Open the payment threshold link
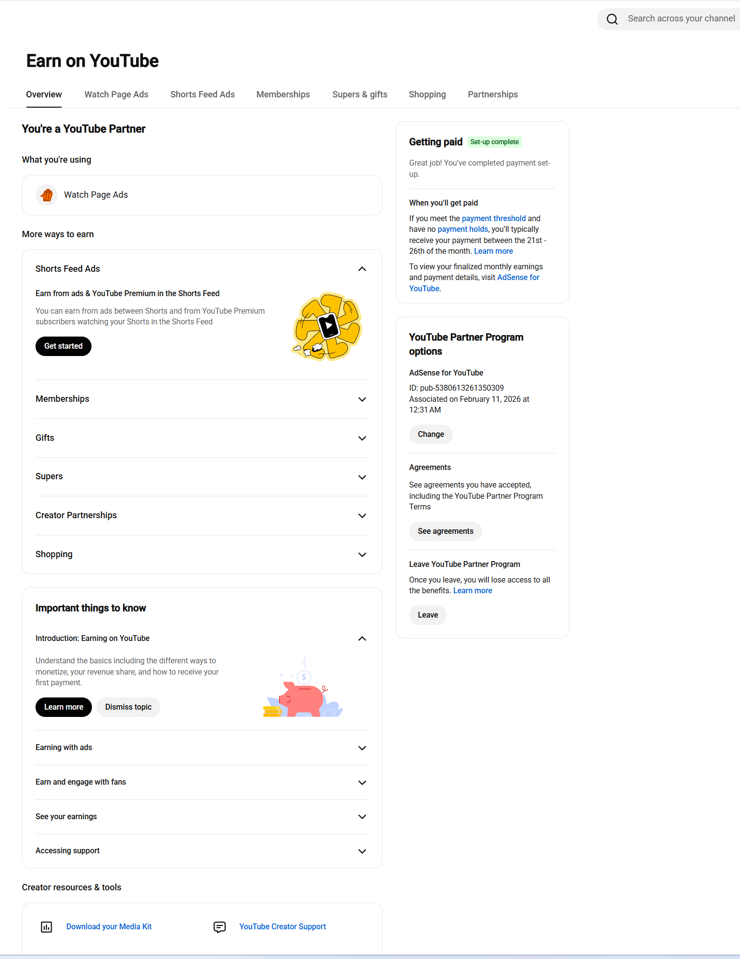 click(494, 219)
